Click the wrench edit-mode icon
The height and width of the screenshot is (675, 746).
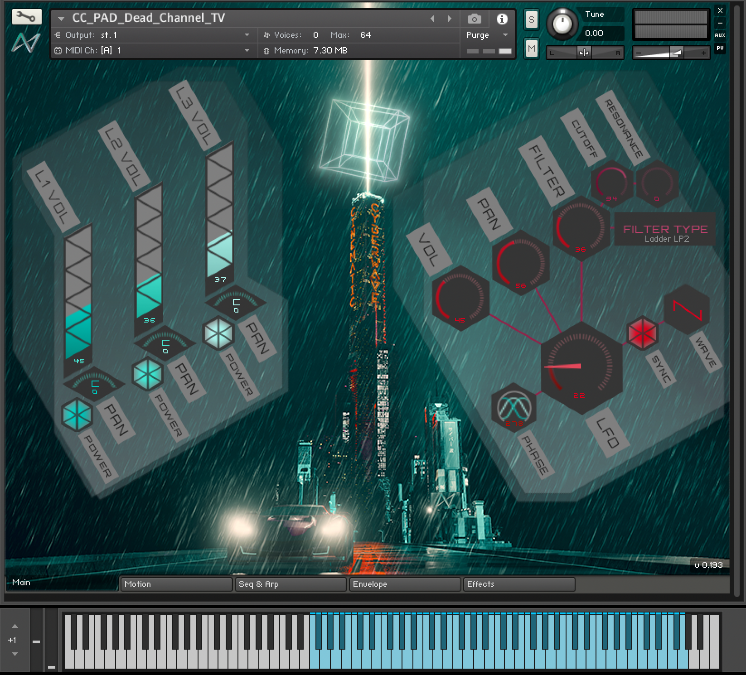click(x=26, y=17)
